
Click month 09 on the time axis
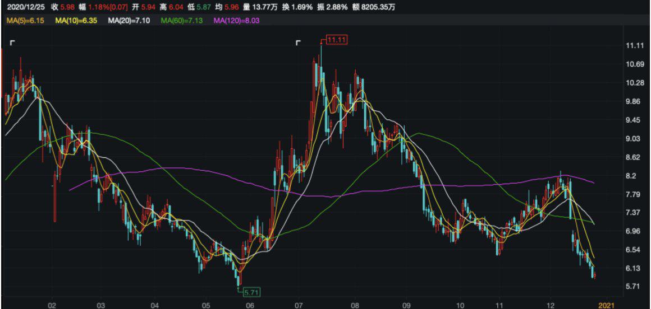[x=406, y=305]
